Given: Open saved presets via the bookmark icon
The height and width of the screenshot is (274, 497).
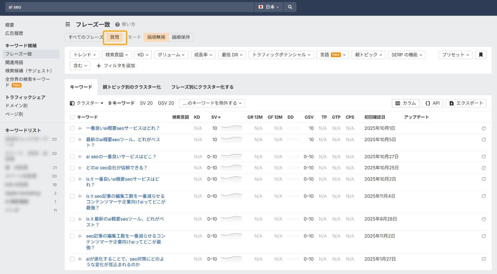Looking at the screenshot, I should click(x=481, y=54).
